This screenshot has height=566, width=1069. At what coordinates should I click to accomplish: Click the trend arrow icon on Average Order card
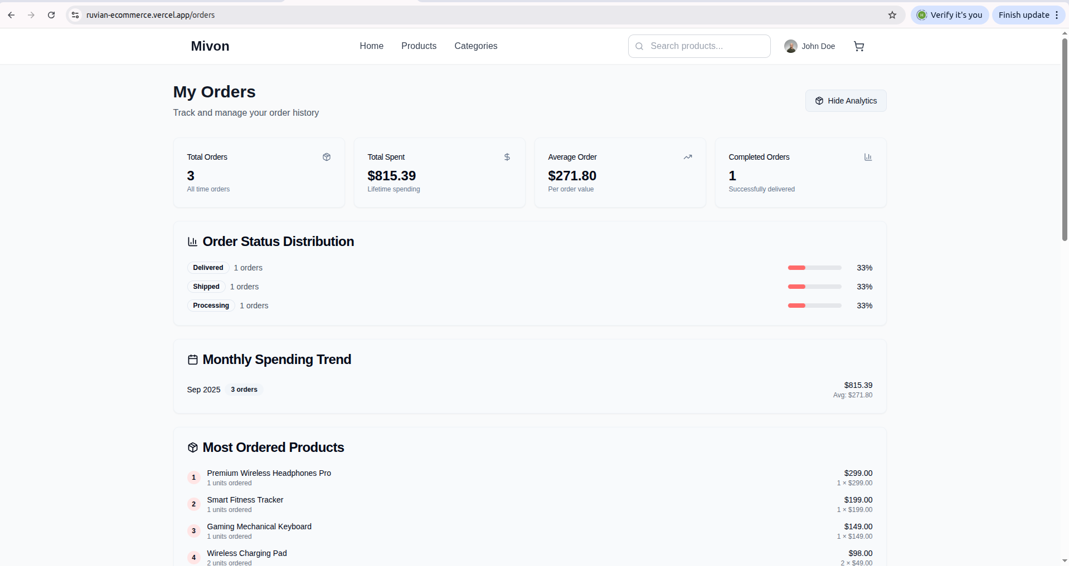pos(688,157)
